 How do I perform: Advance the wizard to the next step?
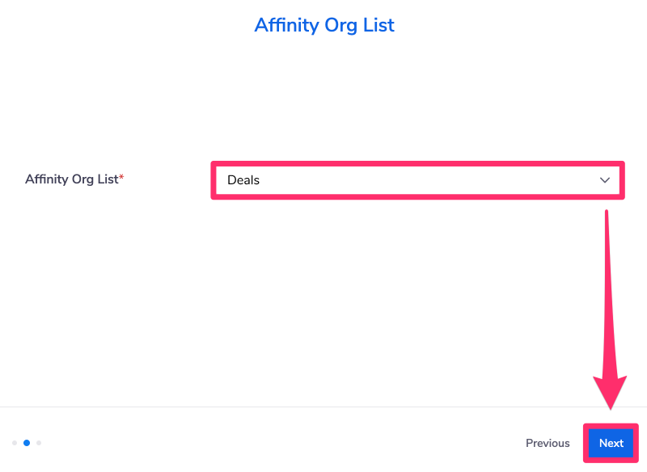[611, 443]
